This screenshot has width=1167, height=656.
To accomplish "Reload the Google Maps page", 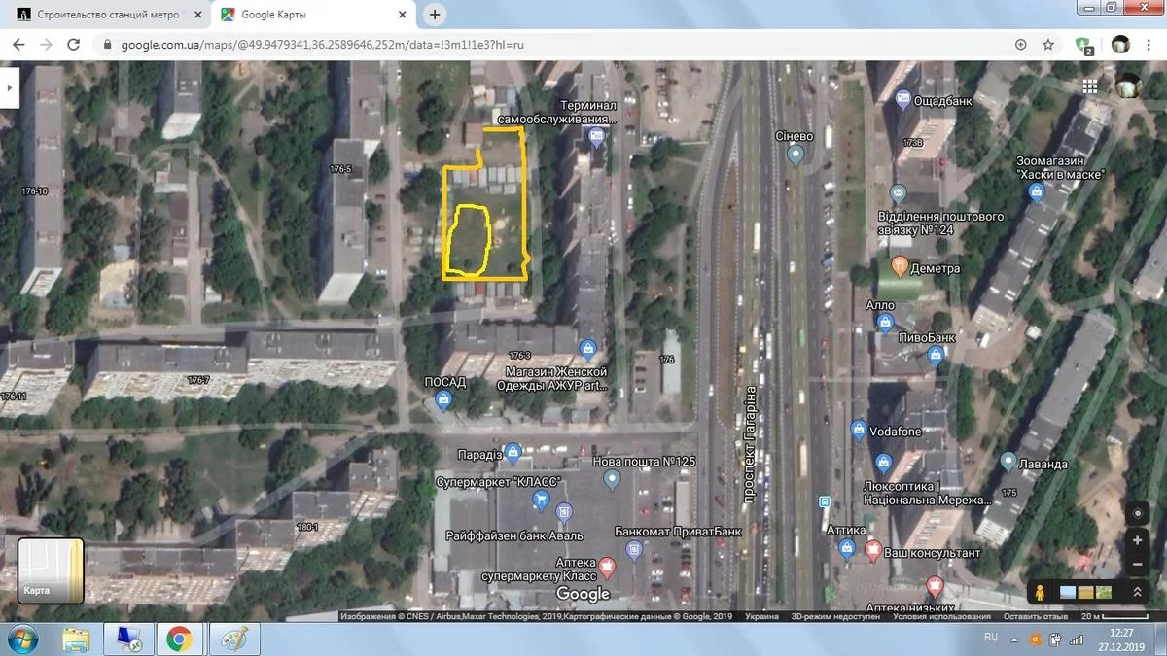I will click(x=74, y=45).
